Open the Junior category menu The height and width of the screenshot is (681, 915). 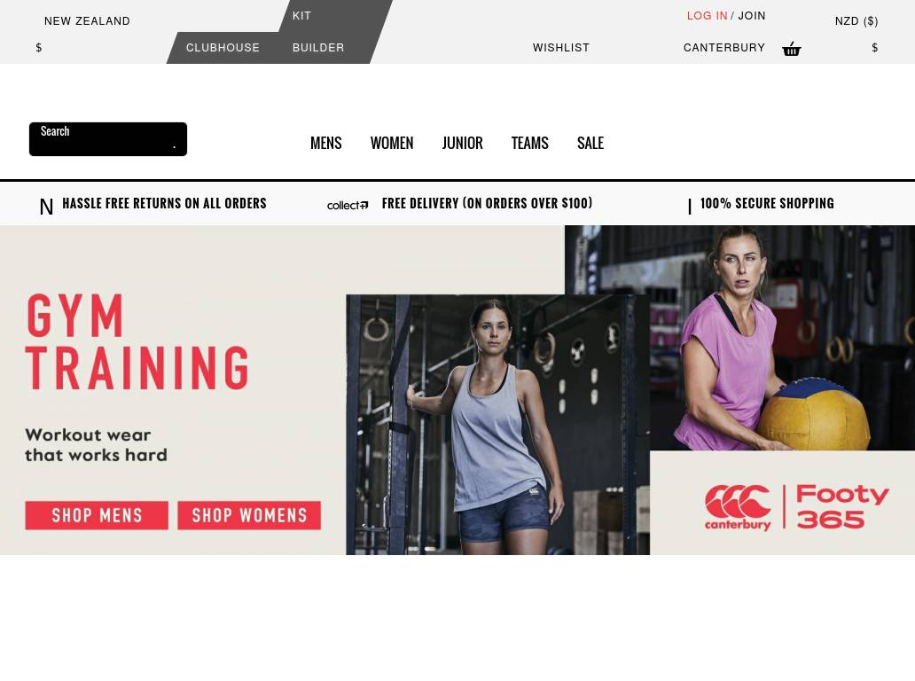pyautogui.click(x=463, y=143)
